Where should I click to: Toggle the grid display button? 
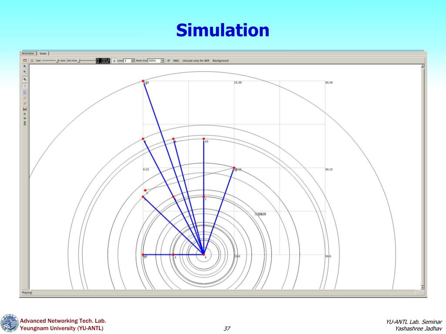click(x=114, y=60)
